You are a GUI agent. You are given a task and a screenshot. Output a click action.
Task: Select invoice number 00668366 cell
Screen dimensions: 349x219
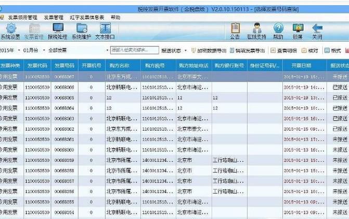64,87
